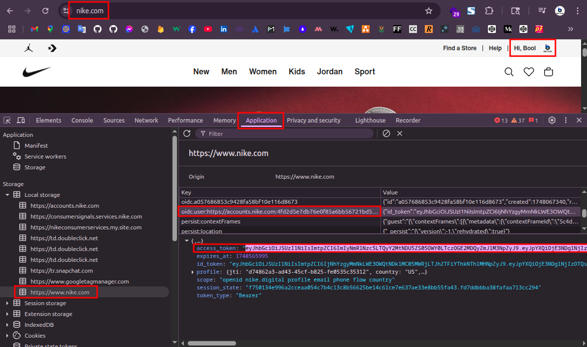Collapse the Local storage tree
587x347 pixels.
click(7, 195)
